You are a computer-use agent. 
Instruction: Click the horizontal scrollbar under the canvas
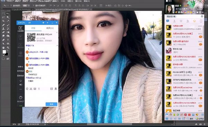110,124
